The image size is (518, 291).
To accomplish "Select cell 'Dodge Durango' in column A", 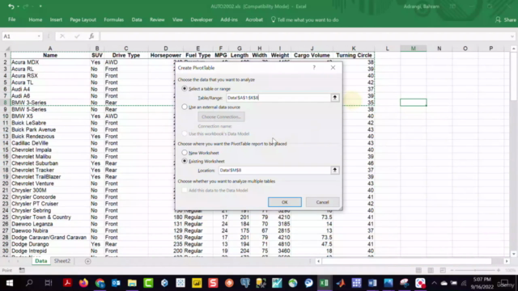I will click(x=50, y=244).
